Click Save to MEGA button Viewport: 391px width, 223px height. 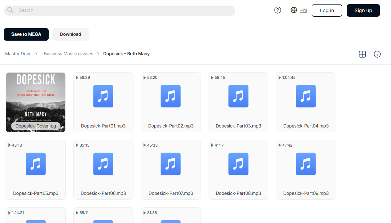pyautogui.click(x=26, y=34)
